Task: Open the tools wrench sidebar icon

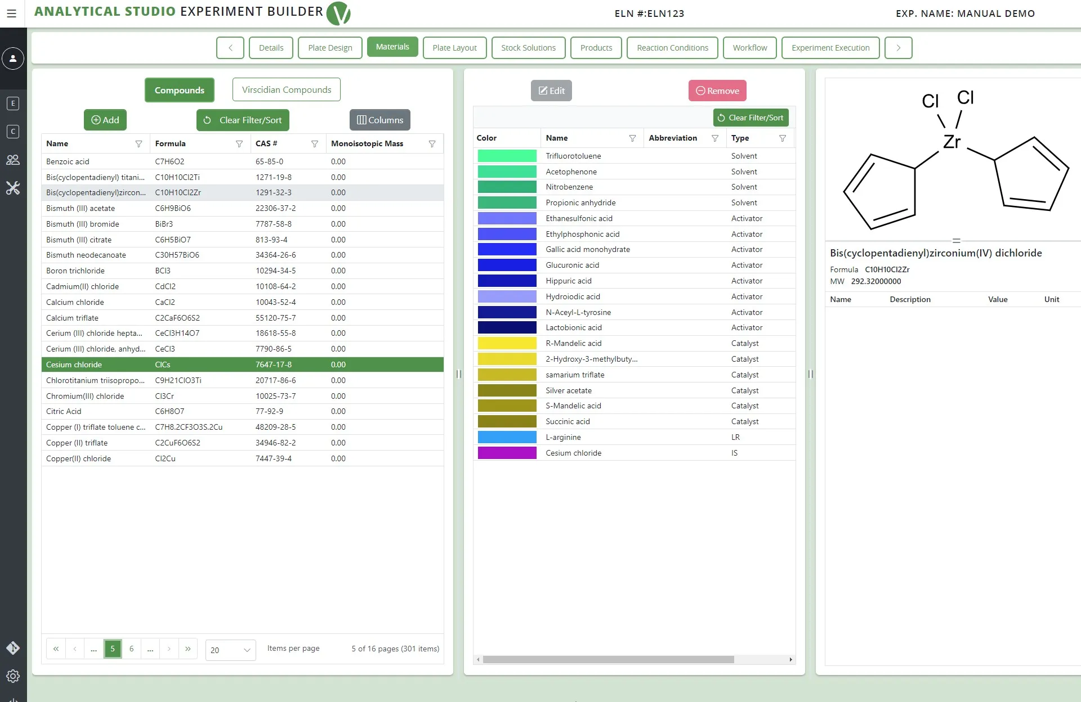Action: 13,188
